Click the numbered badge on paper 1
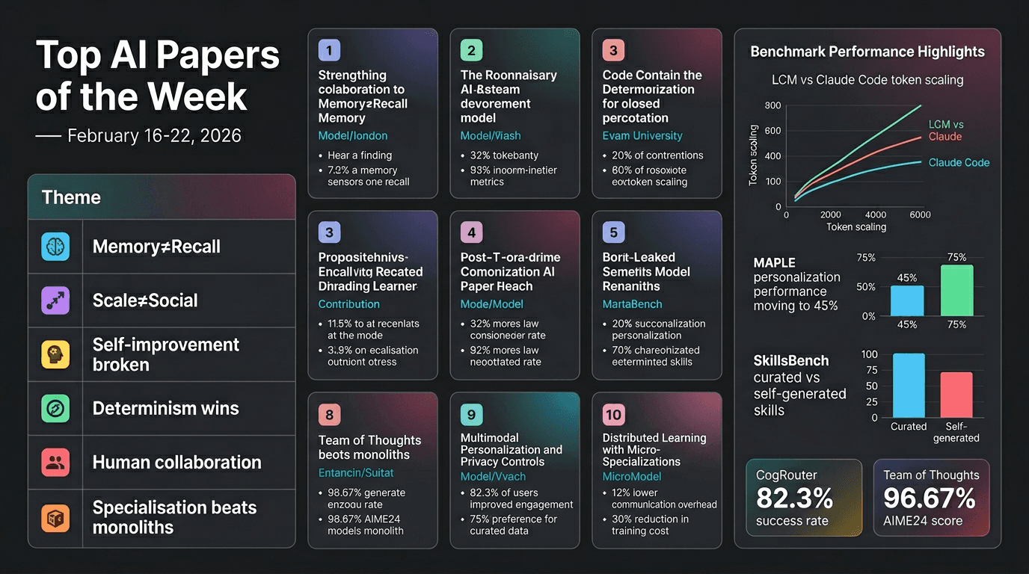This screenshot has height=574, width=1029. tap(329, 49)
